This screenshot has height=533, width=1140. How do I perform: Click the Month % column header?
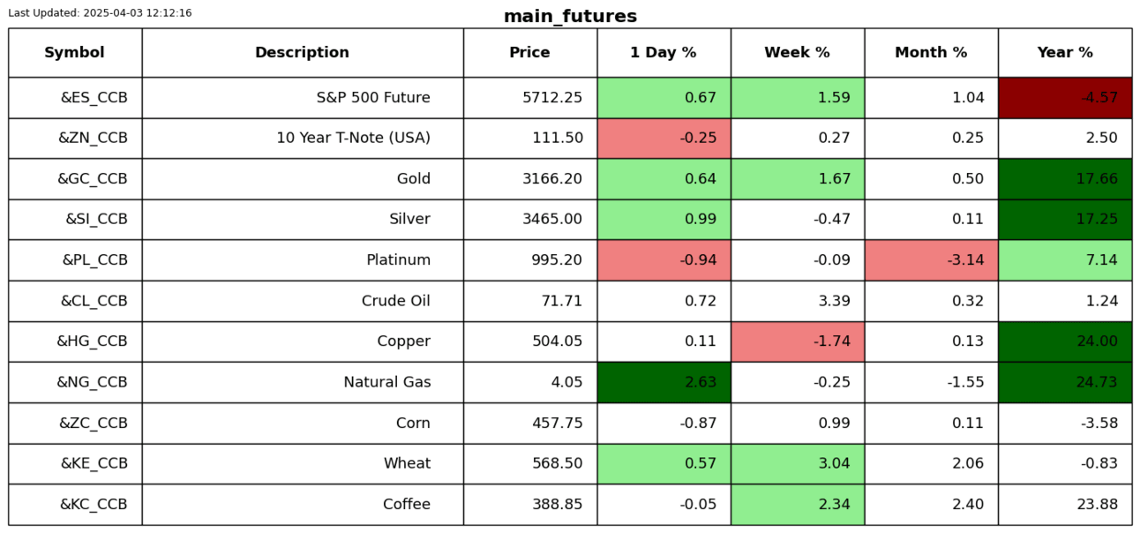click(931, 53)
